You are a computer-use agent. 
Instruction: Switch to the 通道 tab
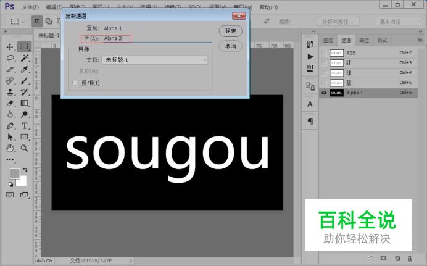(x=346, y=41)
